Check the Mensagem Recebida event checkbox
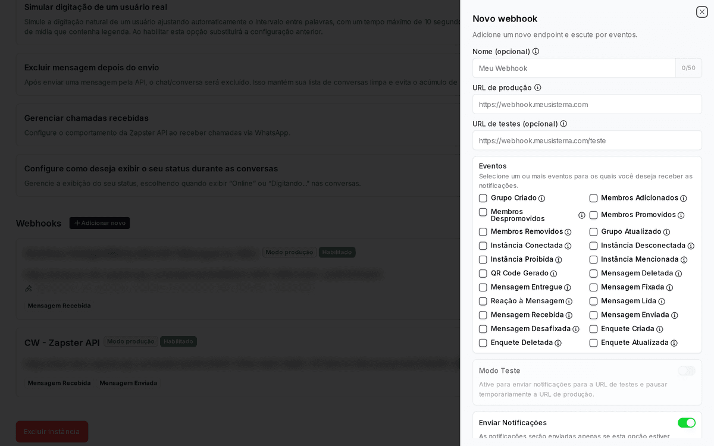Image resolution: width=714 pixels, height=446 pixels. click(x=483, y=315)
